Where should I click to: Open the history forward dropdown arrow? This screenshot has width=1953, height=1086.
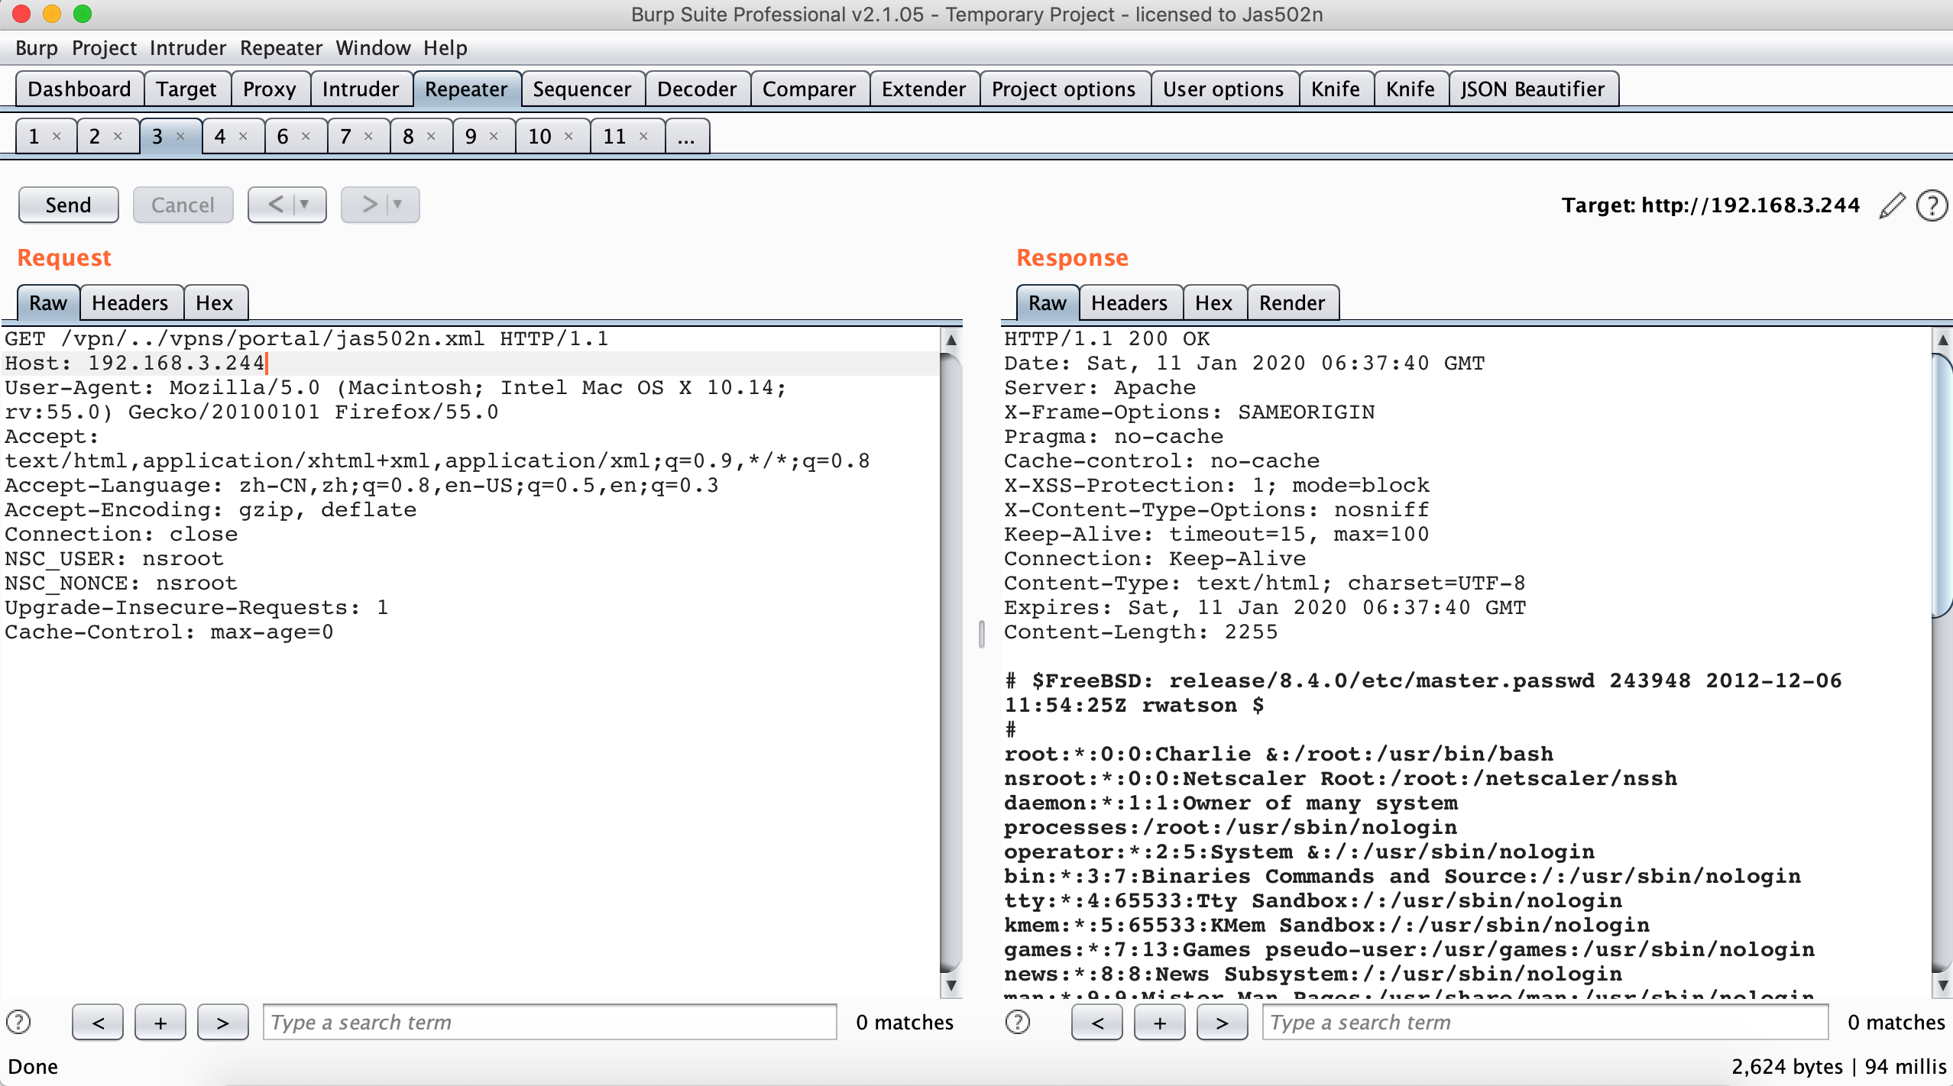tap(398, 205)
